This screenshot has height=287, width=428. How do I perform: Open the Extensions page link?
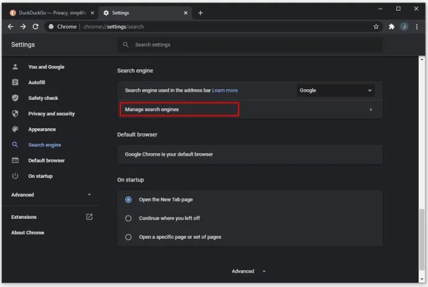24,217
